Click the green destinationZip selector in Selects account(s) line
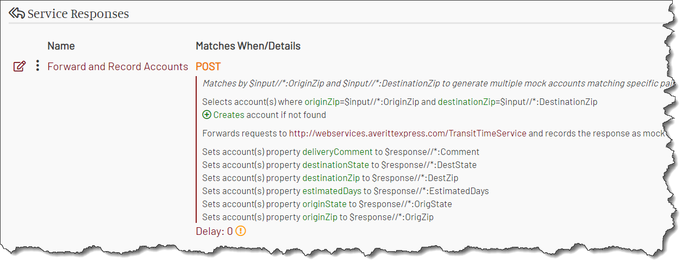The height and width of the screenshot is (268, 688). (x=466, y=102)
